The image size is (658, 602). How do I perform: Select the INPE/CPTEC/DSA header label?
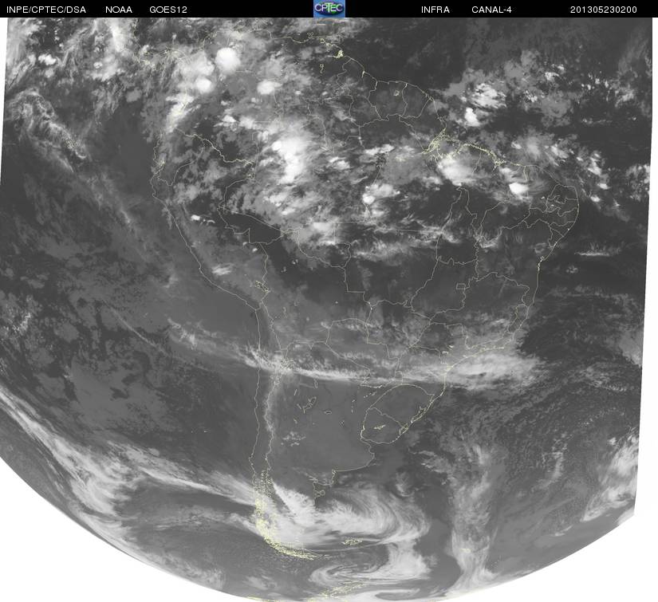46,10
